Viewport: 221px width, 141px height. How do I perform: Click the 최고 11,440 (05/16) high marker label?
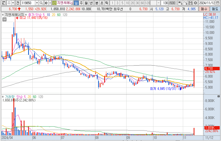(x=34, y=18)
